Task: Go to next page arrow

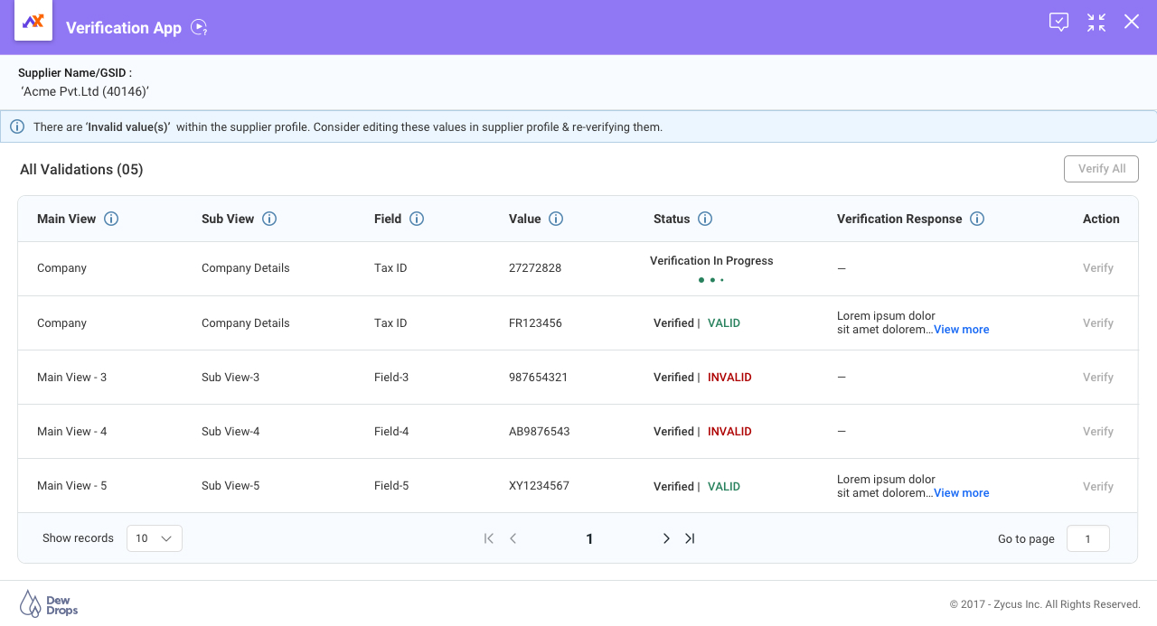Action: (x=666, y=538)
